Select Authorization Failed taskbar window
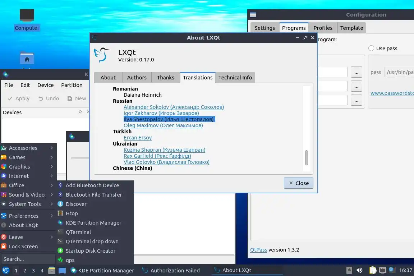The width and height of the screenshot is (414, 276). tap(171, 271)
